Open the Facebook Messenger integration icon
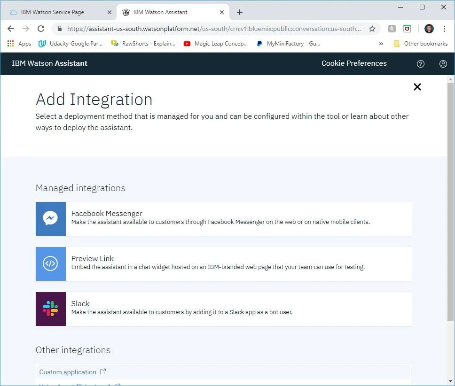This screenshot has width=455, height=386. 50,219
